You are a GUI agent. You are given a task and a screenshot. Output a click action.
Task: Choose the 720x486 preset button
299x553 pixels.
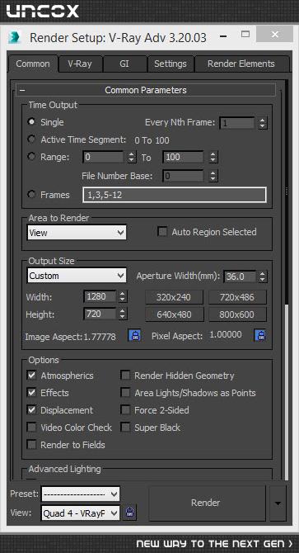(x=237, y=297)
